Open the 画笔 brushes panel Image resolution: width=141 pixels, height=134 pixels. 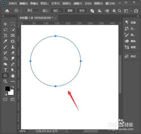(x=130, y=47)
